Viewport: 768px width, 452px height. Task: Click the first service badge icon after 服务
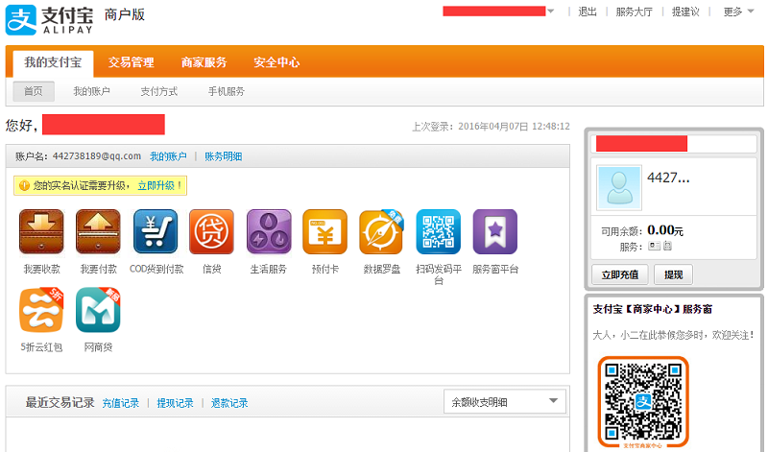click(x=654, y=246)
